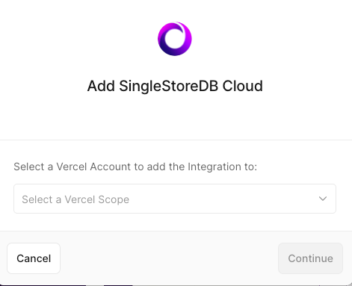Click the word SingleStoreDB in the title

click(x=169, y=86)
